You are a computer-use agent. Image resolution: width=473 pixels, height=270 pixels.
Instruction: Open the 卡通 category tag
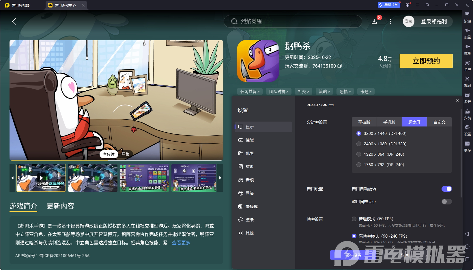click(366, 92)
